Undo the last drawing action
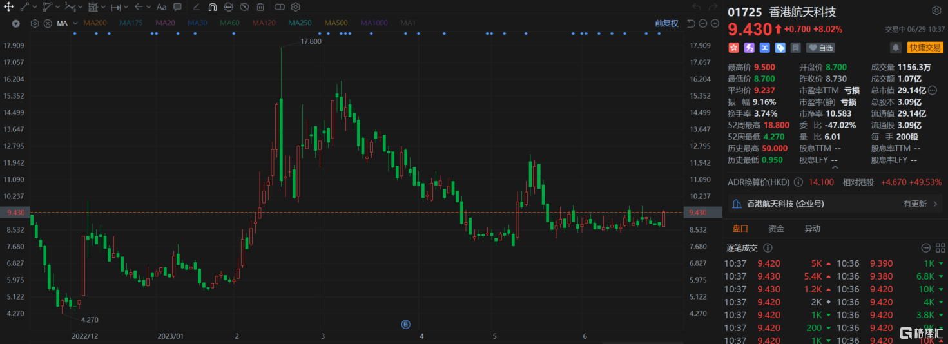Screen dimensions: 948x344 [x=696, y=7]
